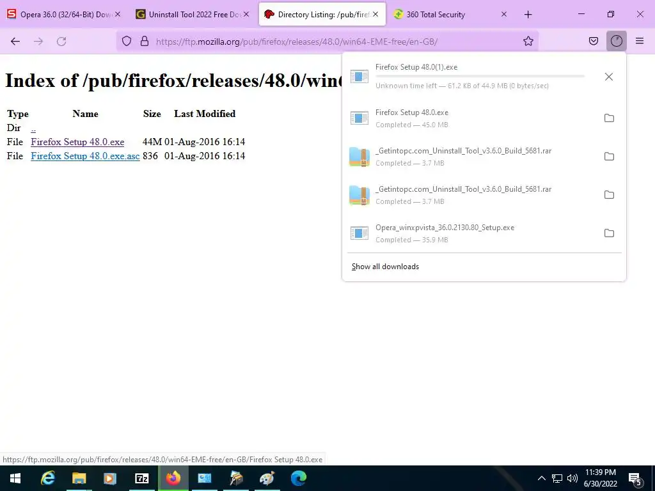
Task: Open Microsoft Edge from the taskbar
Action: tap(298, 478)
